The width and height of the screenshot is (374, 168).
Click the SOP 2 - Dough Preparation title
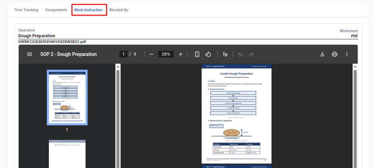[69, 54]
